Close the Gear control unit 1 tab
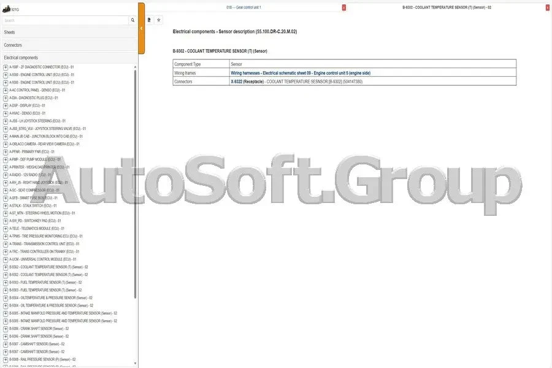 (x=343, y=7)
